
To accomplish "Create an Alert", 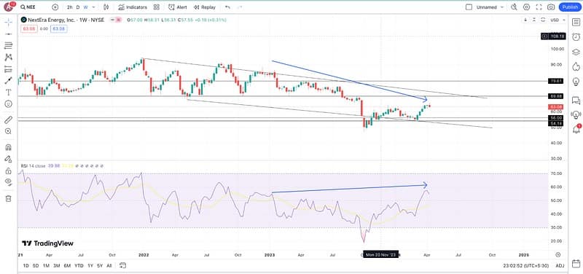I will [177, 7].
